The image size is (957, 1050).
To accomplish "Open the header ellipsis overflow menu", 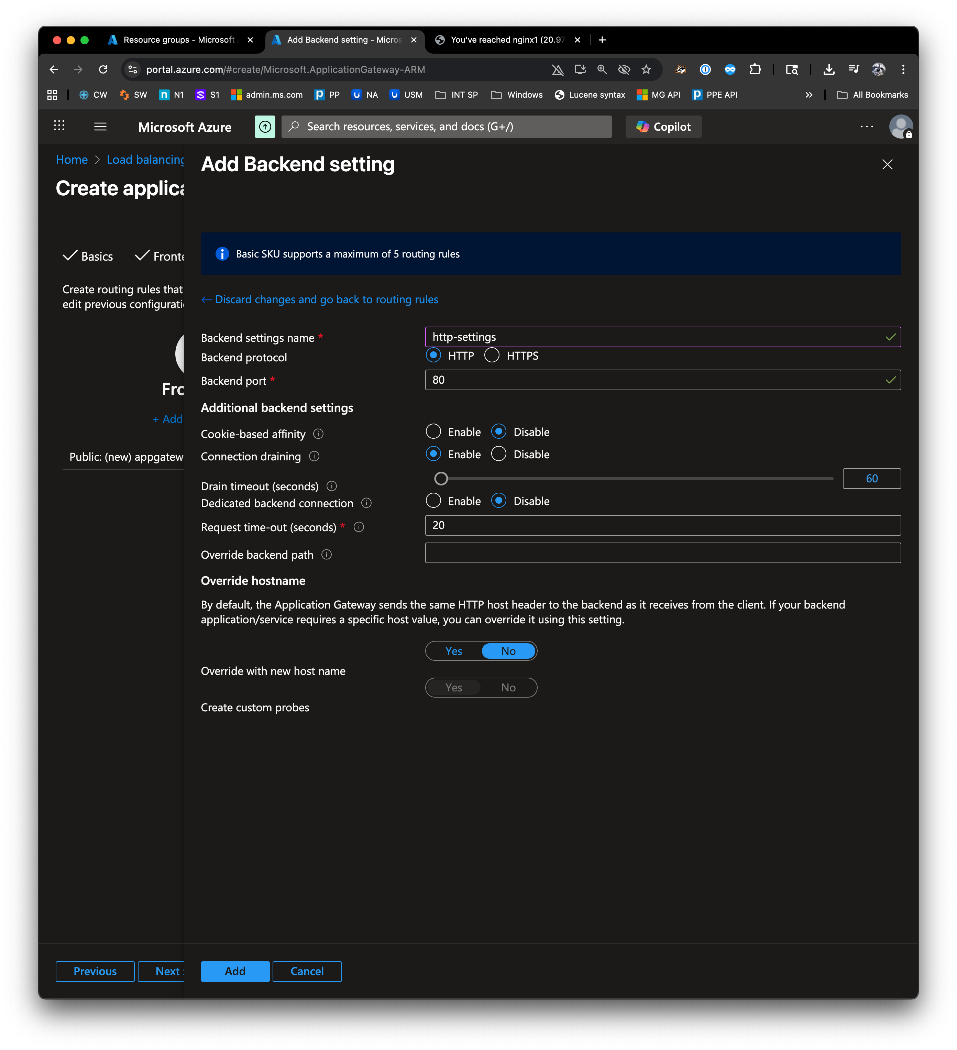I will [866, 127].
